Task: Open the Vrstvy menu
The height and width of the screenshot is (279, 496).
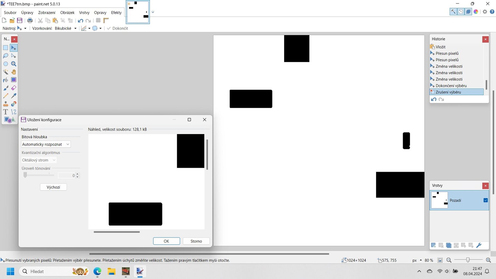Action: [x=84, y=13]
